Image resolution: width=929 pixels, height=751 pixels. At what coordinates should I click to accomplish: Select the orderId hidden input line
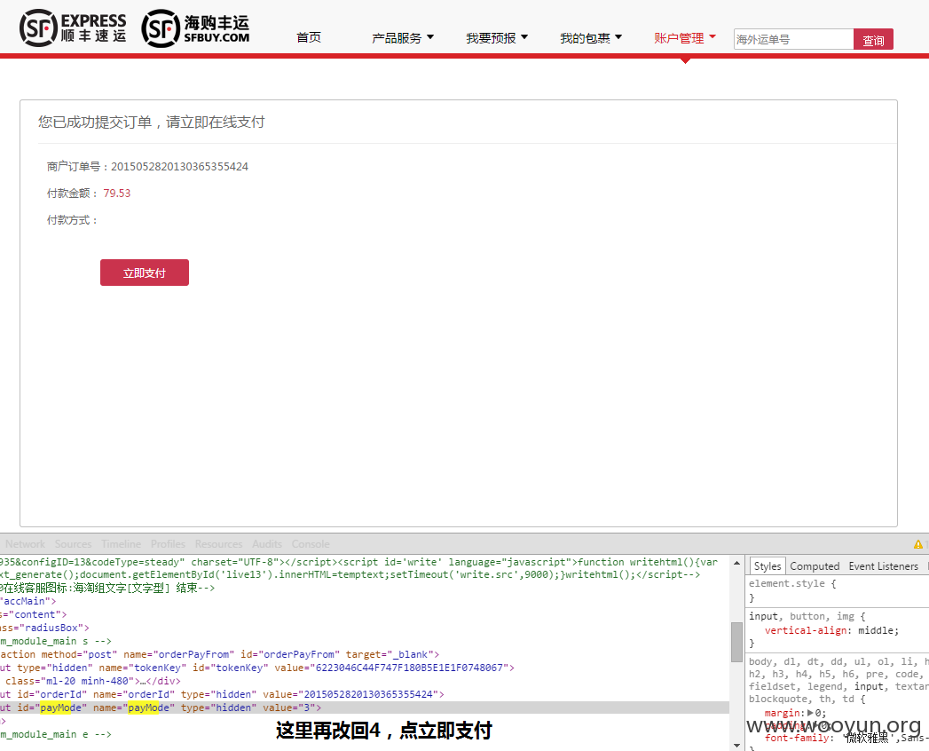[x=364, y=694]
